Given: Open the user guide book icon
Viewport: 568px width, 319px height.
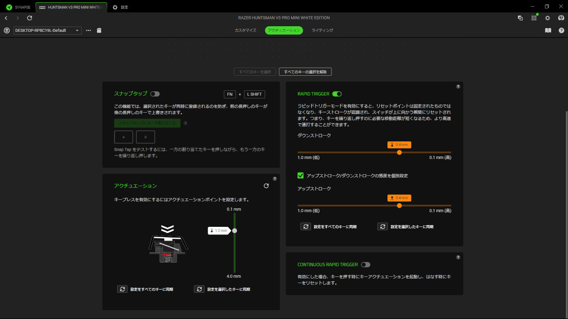Looking at the screenshot, I should pos(548,31).
